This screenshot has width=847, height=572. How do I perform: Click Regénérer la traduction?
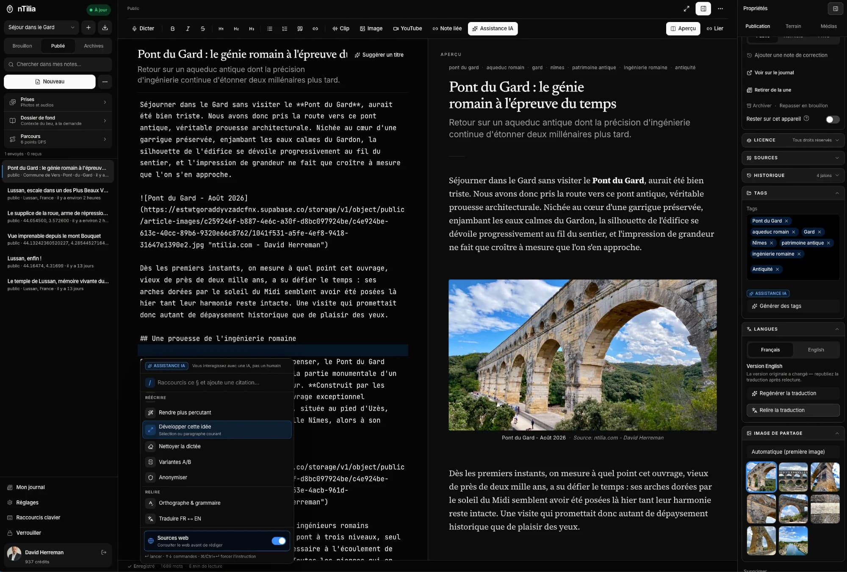click(x=793, y=393)
